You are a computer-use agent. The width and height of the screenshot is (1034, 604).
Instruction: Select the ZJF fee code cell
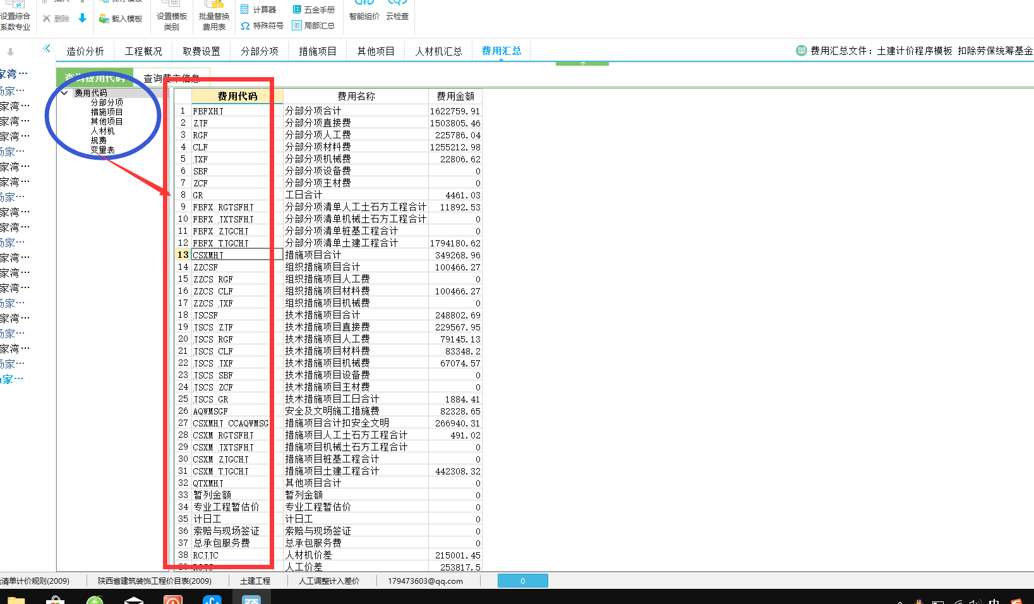[237, 123]
